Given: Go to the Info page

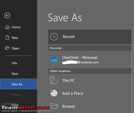Looking at the screenshot, I should click(x=14, y=63).
